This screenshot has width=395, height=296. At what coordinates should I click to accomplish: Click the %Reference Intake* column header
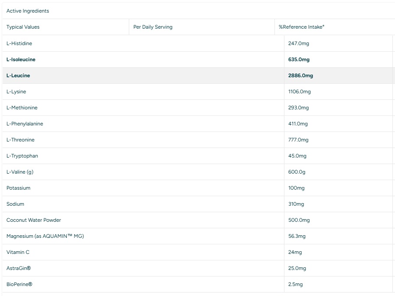click(x=301, y=27)
